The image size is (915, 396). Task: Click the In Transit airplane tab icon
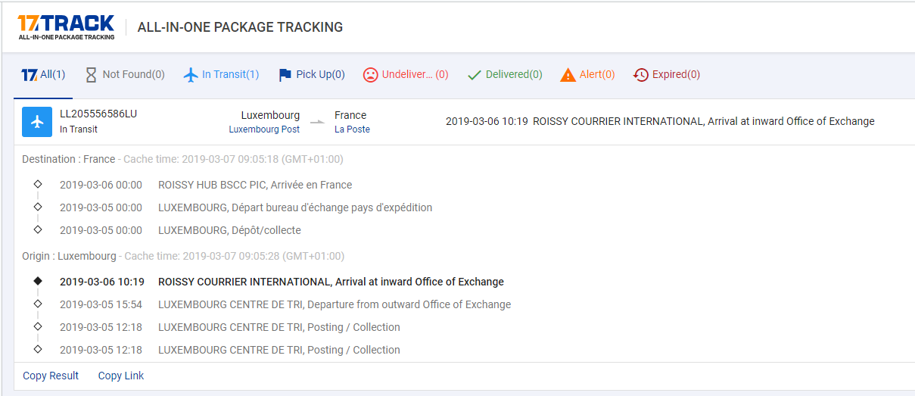tap(191, 75)
